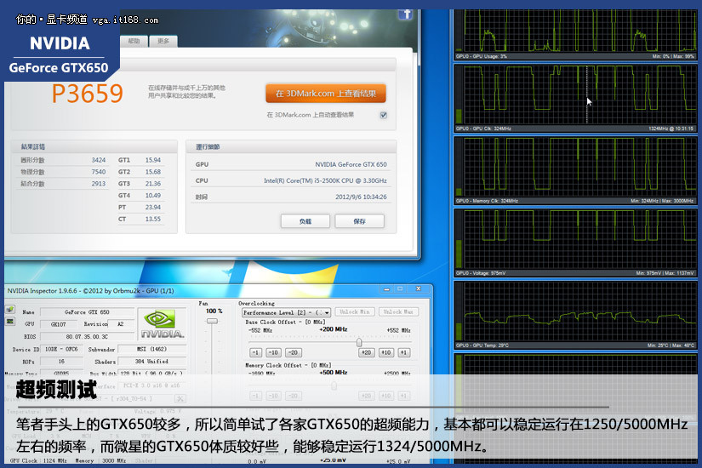Close the NVIDIA Inspector window
Screen dimensions: 702x468
pos(418,289)
